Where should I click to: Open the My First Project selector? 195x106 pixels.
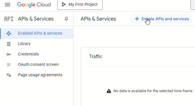pos(80,5)
